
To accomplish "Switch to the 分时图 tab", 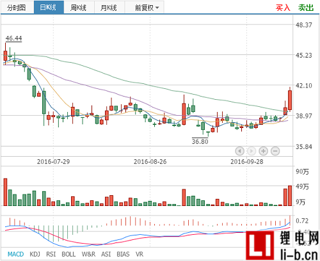I will [x=17, y=8].
